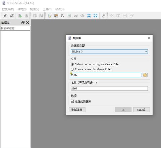This screenshot has width=161, height=148.
Task: Open the SQL editor icon
Action: 50,16
